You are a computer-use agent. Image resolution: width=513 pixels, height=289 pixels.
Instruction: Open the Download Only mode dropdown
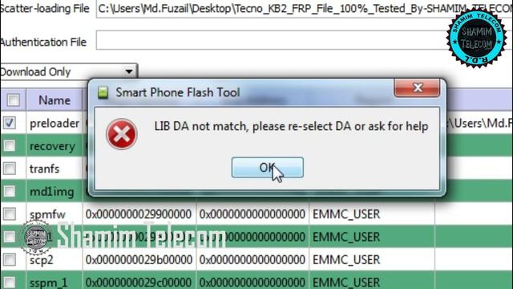68,71
